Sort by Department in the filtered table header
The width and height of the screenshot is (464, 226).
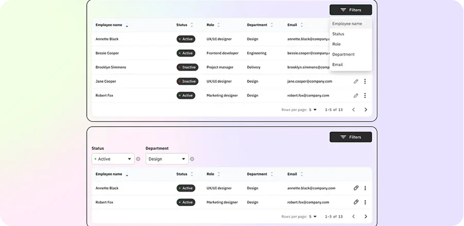click(272, 174)
